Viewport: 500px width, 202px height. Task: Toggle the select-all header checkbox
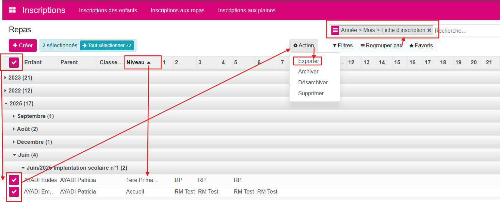14,62
